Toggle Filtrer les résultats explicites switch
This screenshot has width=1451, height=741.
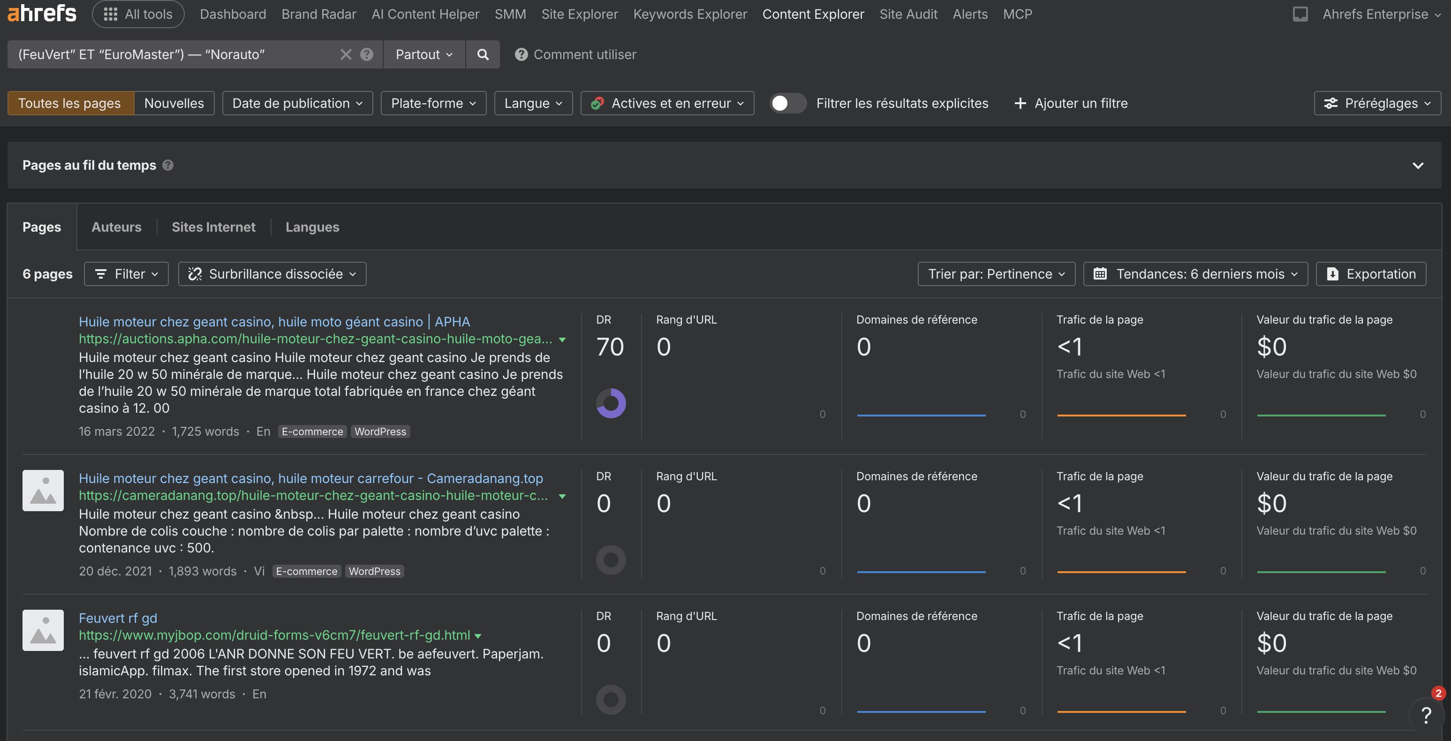point(787,103)
